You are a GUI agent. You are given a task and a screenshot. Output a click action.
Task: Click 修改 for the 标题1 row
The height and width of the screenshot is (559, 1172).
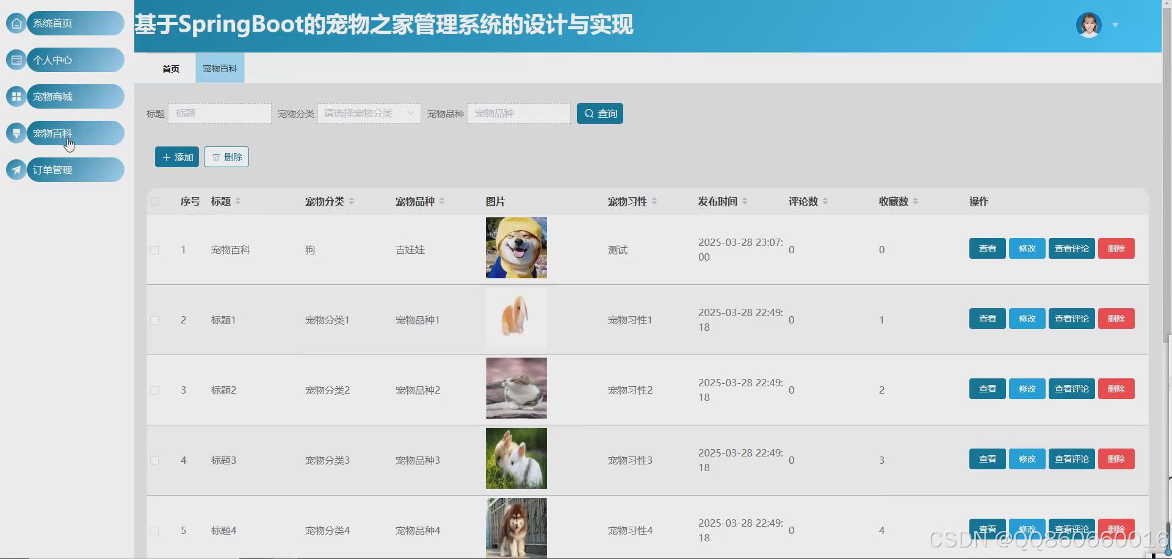(1027, 319)
